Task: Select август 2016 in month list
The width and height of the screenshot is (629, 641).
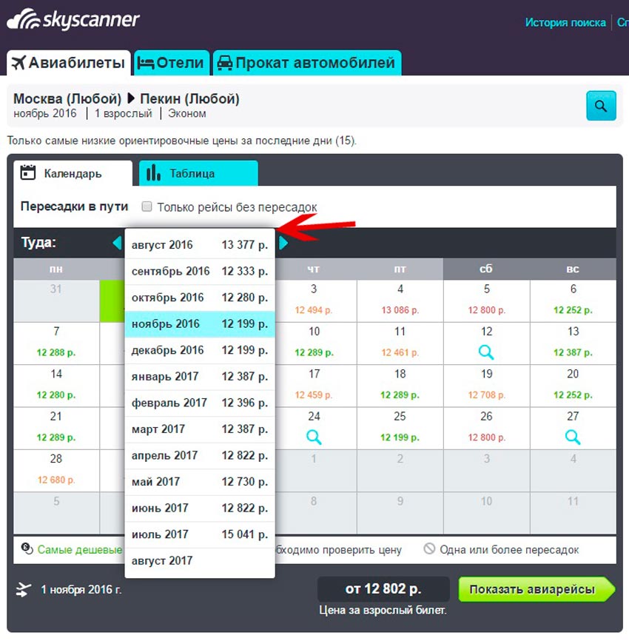Action: pos(200,245)
